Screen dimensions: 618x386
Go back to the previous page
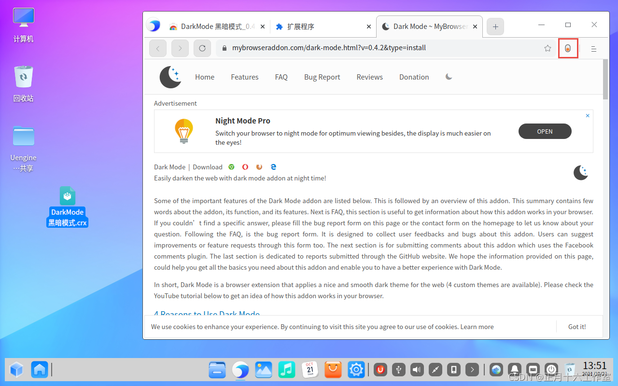click(158, 48)
